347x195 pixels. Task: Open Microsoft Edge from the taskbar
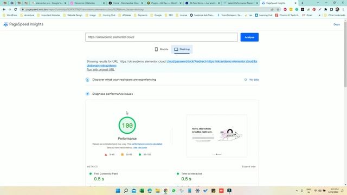click(x=150, y=191)
